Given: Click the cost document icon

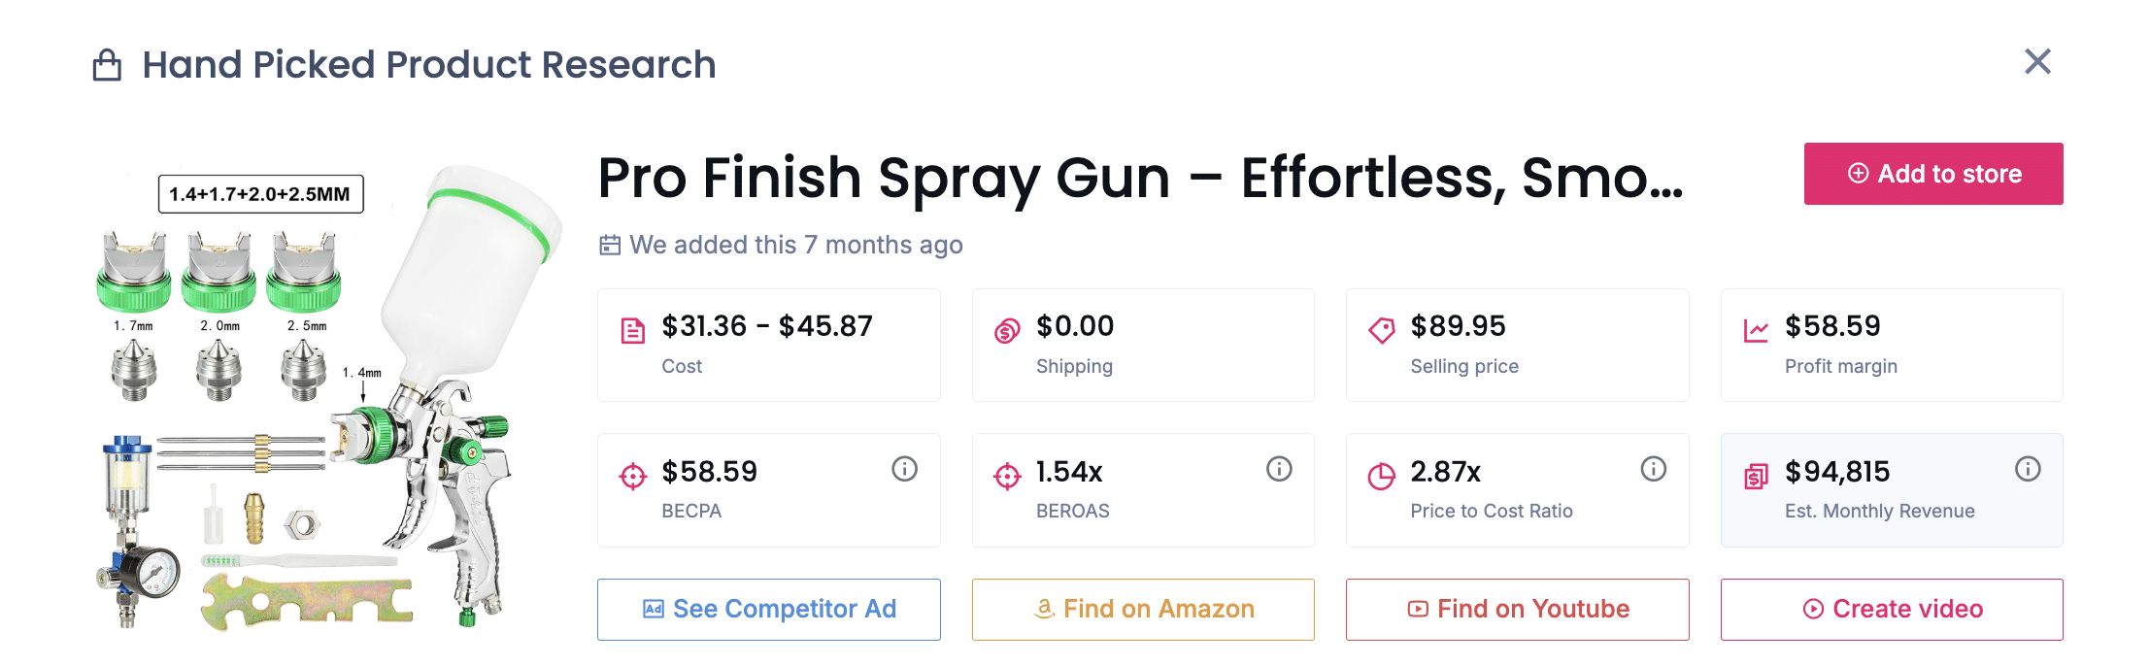Looking at the screenshot, I should point(632,330).
